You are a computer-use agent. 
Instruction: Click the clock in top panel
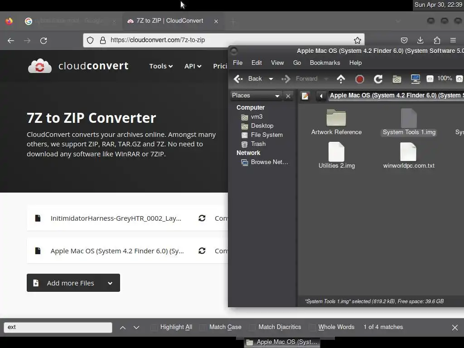[438, 5]
